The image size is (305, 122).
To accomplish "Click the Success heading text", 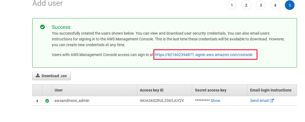I will 61,27.
